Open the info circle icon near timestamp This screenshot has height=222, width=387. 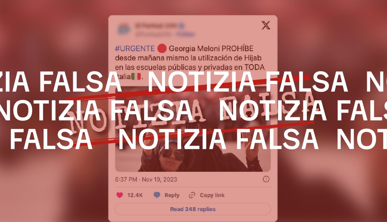click(266, 179)
